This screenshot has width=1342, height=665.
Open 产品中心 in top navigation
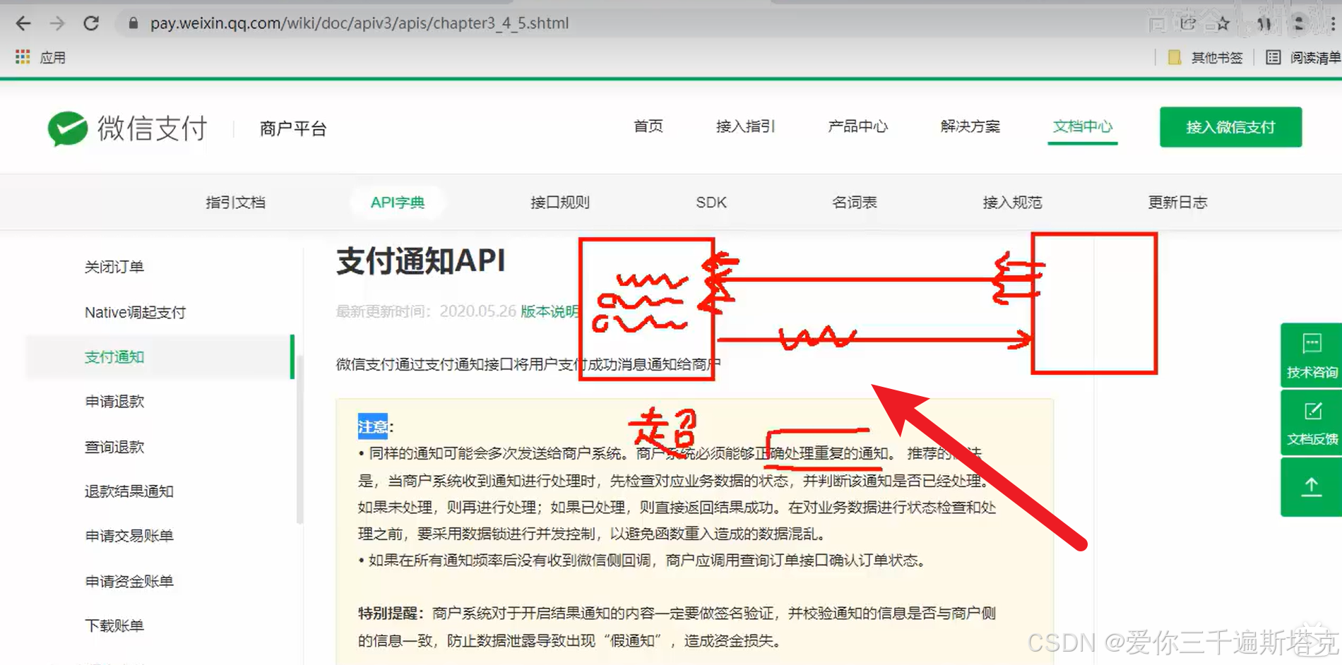(857, 126)
